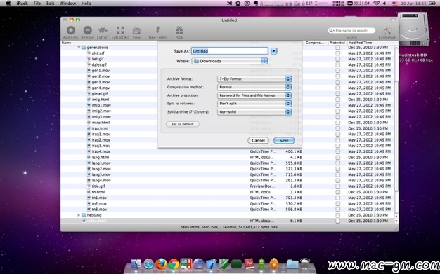Click the volume speaker menu bar icon
Viewport: 440px width, 274px height.
click(384, 3)
